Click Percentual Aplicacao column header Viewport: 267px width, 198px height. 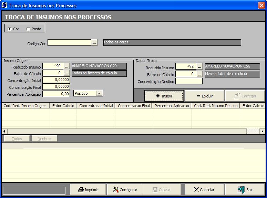coord(172,106)
